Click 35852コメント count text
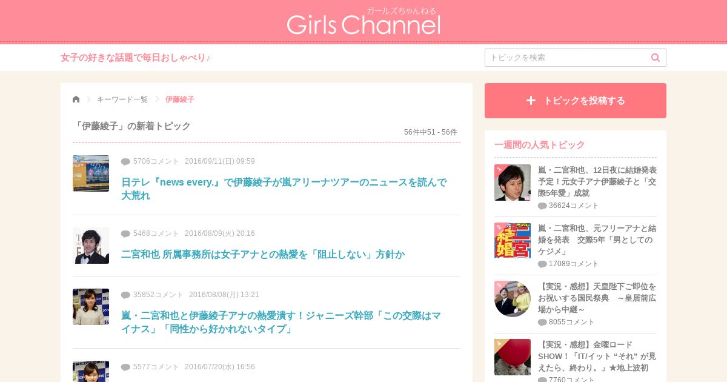727x382 pixels. pos(158,295)
